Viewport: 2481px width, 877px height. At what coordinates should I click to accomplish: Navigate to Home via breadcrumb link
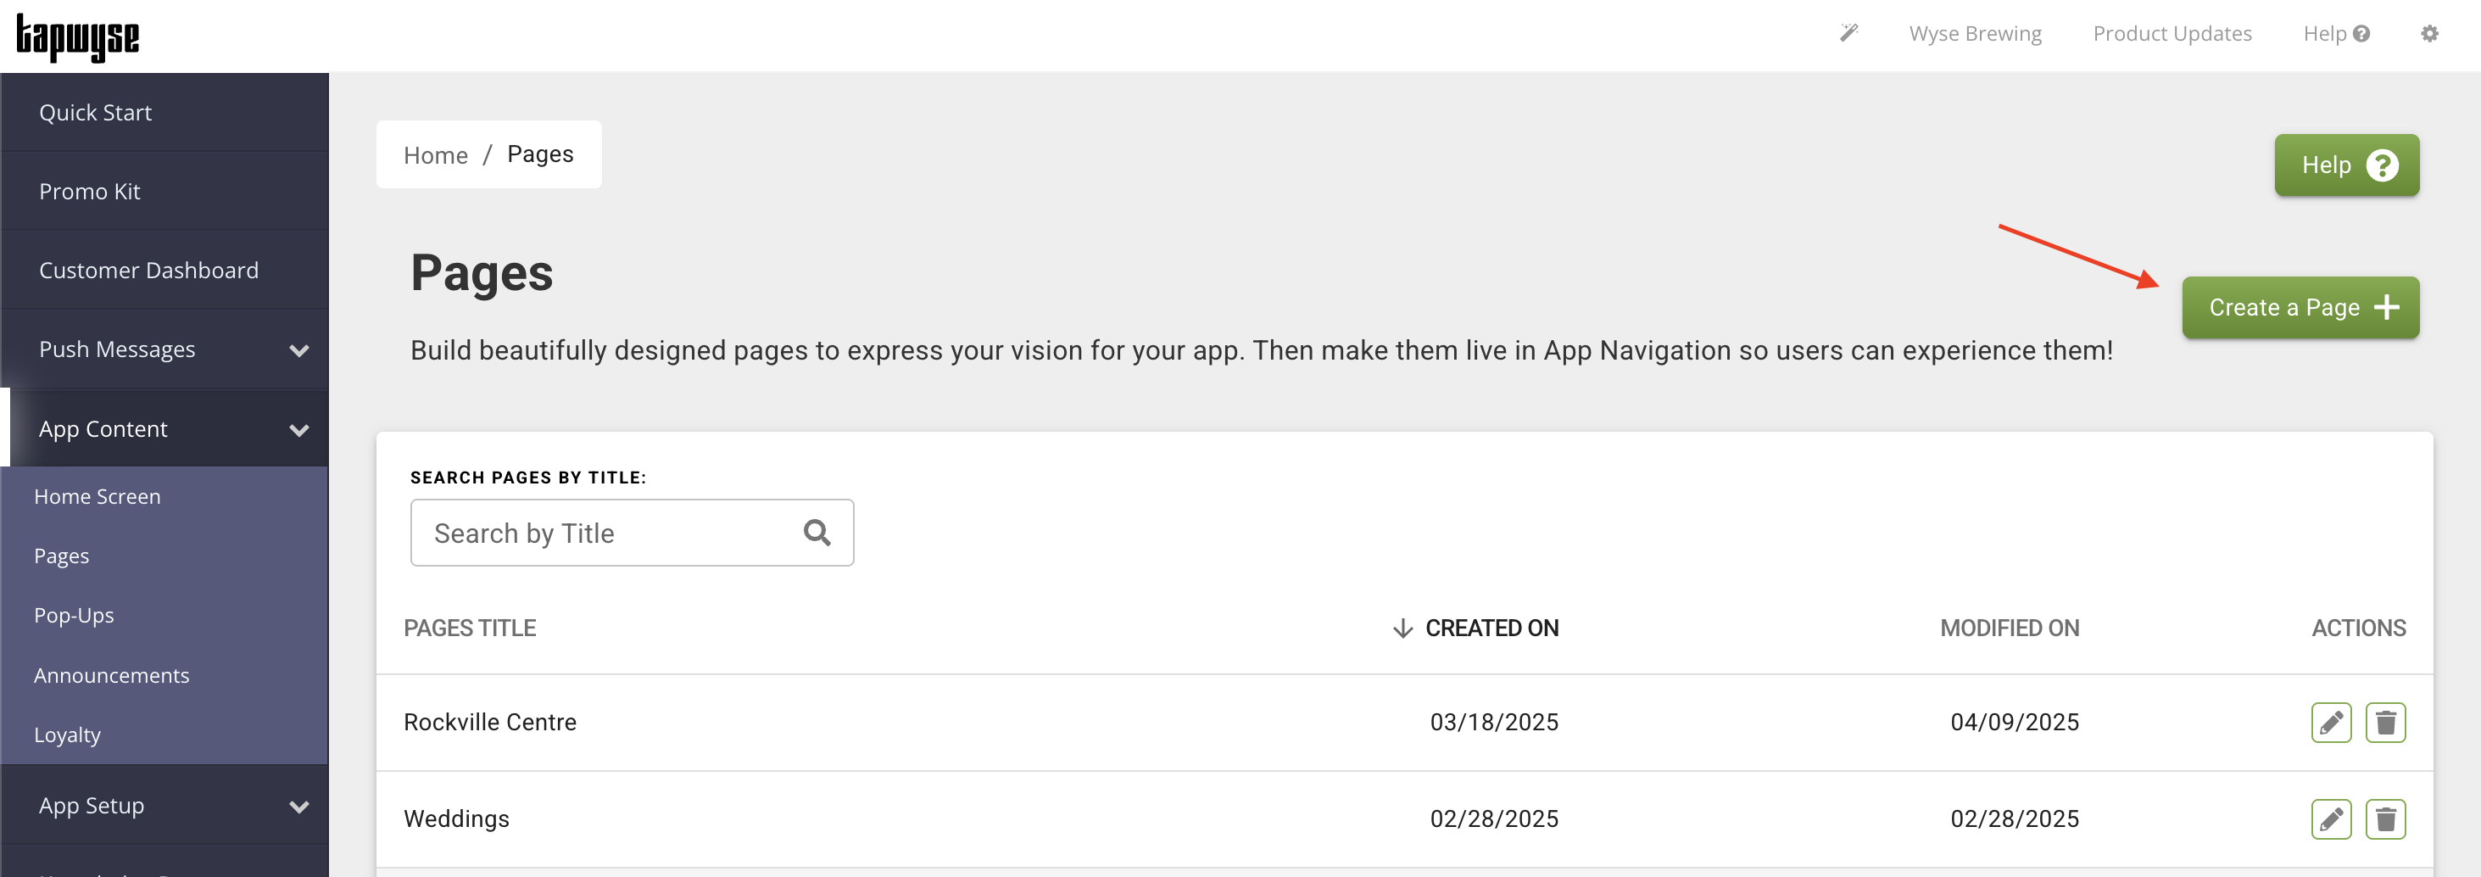click(435, 155)
